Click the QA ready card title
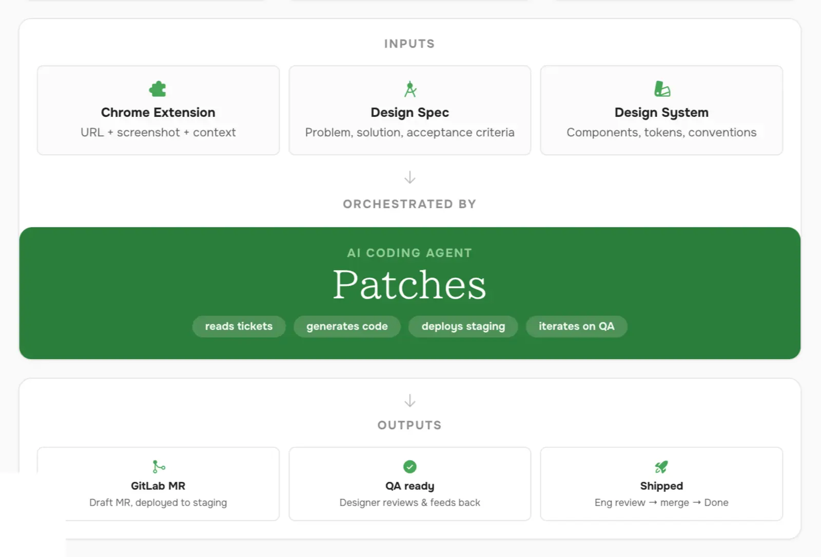This screenshot has height=557, width=821. point(410,486)
